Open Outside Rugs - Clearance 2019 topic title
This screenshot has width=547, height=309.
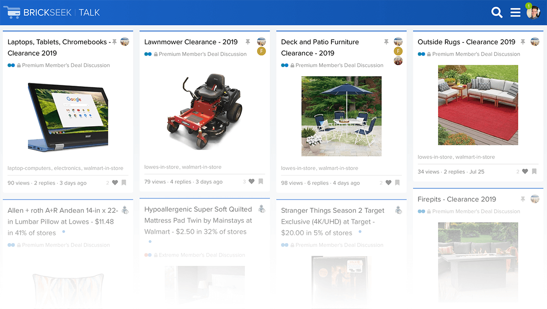466,42
